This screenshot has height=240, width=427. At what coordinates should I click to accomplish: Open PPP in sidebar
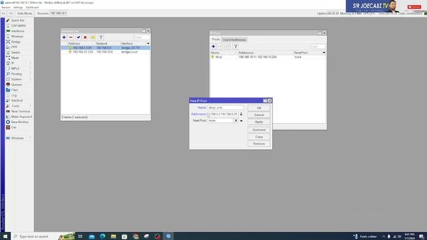pos(14,47)
